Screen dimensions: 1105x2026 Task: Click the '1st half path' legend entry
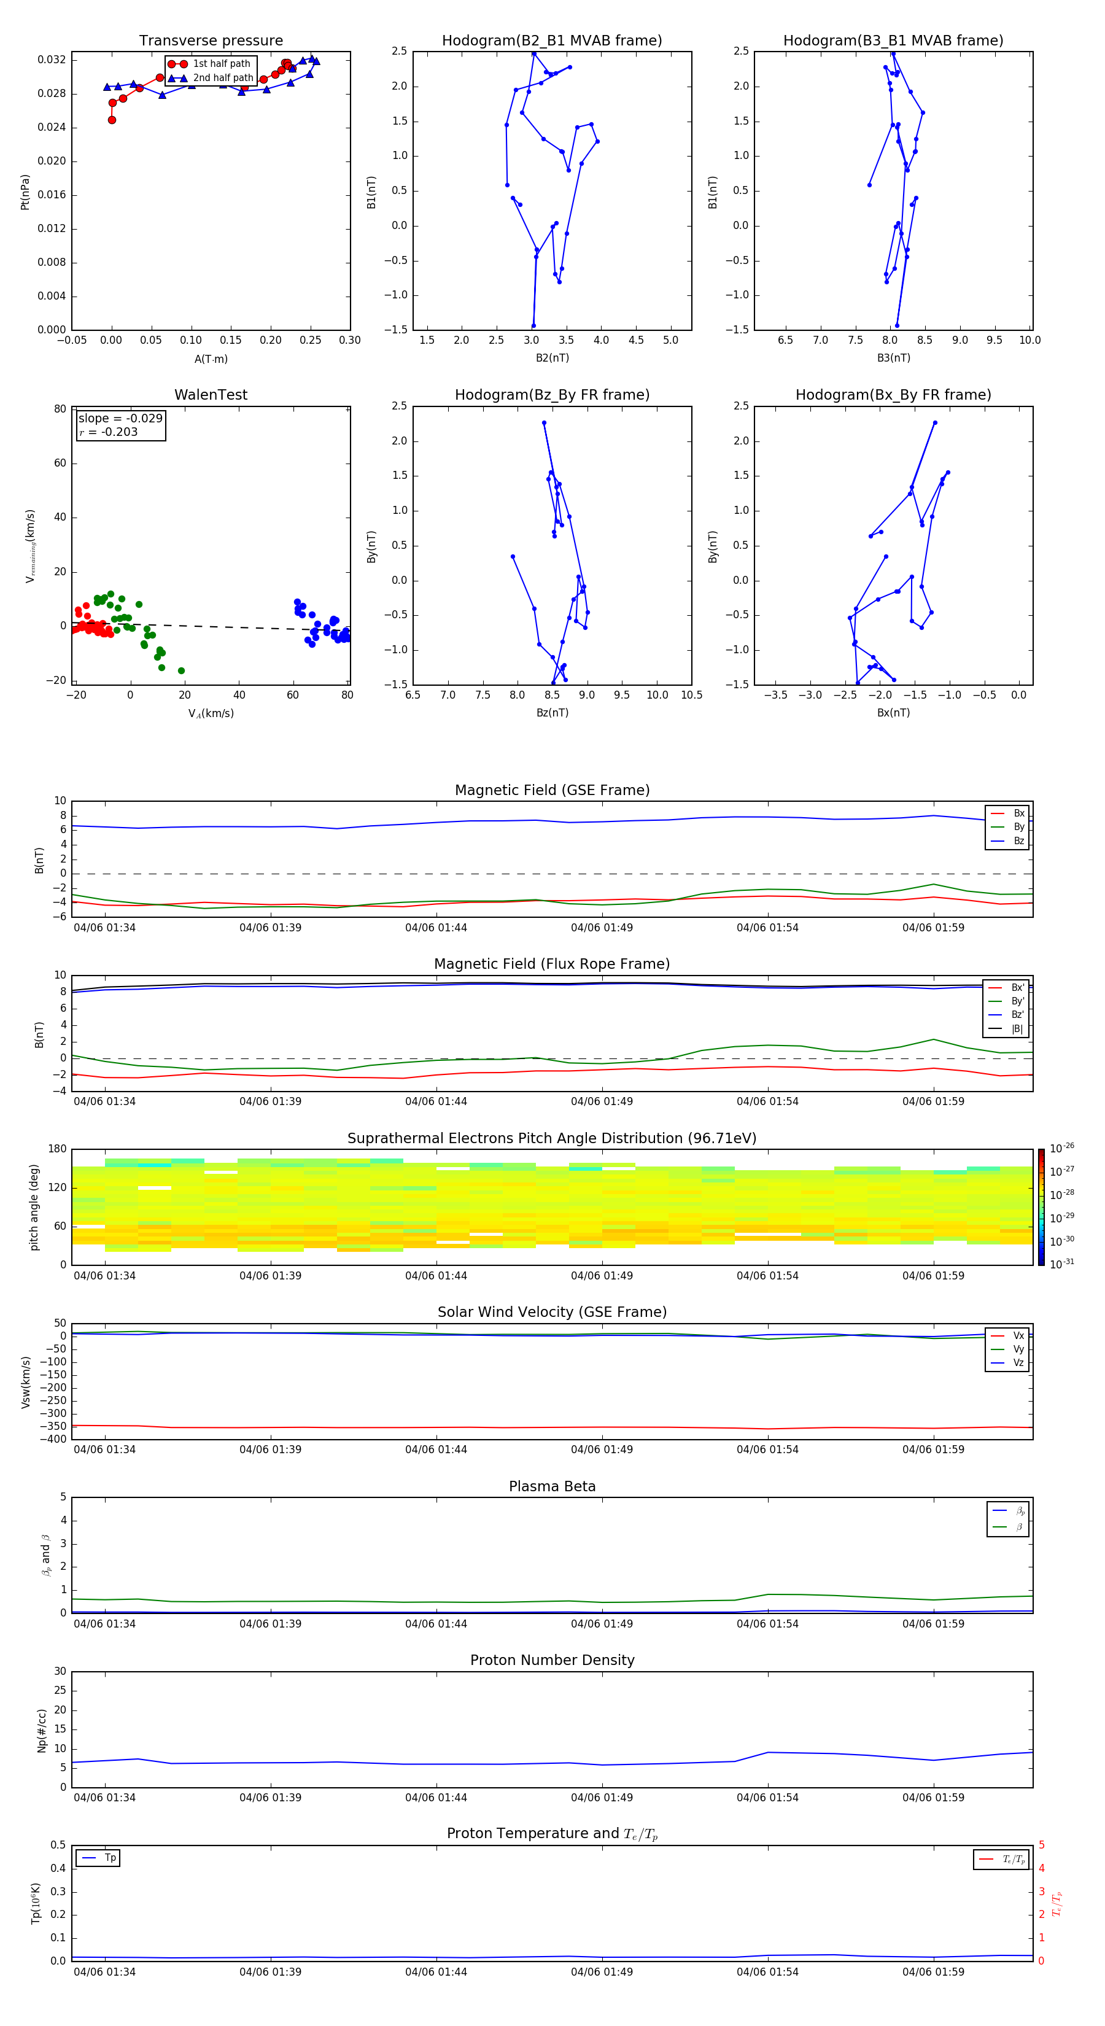[x=209, y=64]
